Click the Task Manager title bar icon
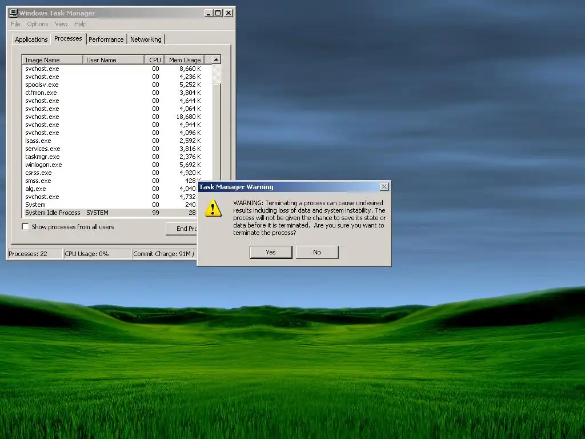 [14, 13]
